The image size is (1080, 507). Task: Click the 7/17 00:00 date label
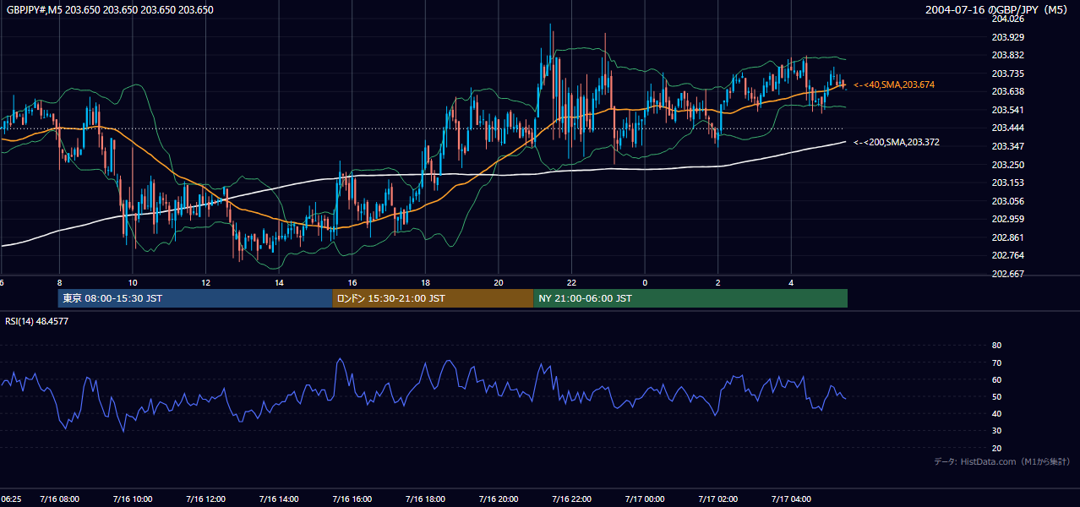(645, 499)
